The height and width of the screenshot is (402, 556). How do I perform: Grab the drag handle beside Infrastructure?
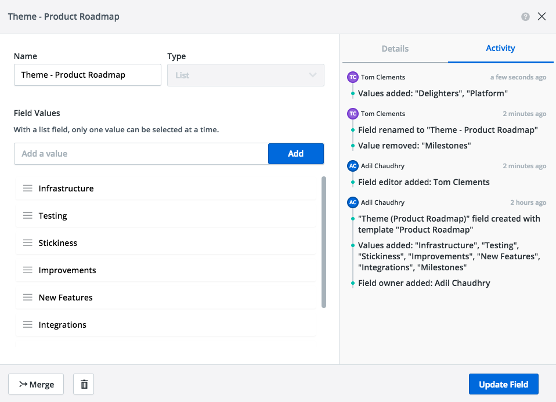27,189
